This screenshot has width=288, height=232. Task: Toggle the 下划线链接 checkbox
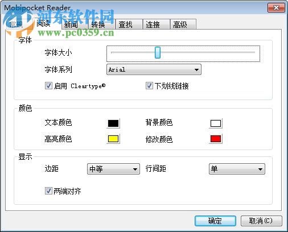point(149,86)
